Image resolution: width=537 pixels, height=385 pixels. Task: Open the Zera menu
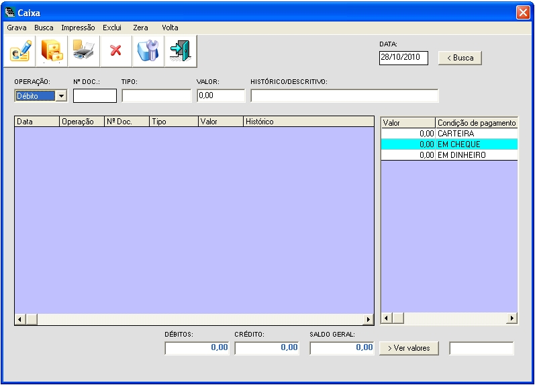[x=140, y=28]
